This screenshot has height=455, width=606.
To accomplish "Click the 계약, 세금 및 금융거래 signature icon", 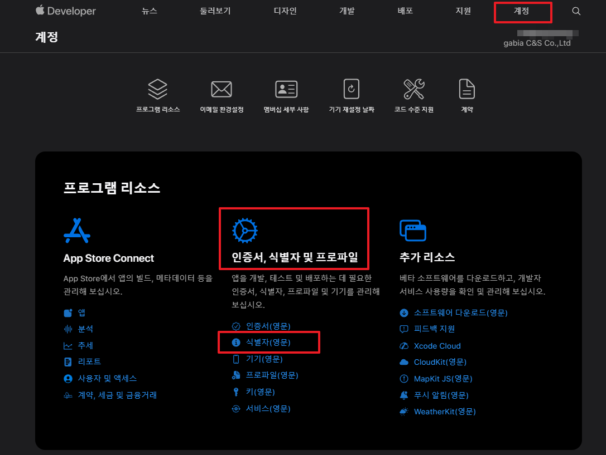I will pos(68,395).
